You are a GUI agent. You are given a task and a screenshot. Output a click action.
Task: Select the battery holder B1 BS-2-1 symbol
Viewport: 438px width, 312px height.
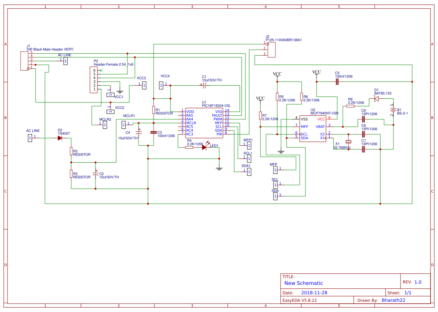[393, 111]
